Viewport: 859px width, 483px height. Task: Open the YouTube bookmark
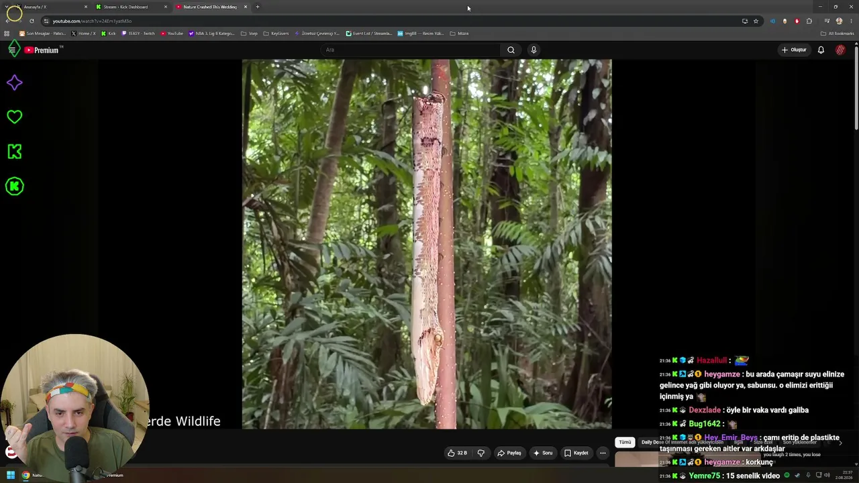tap(172, 34)
